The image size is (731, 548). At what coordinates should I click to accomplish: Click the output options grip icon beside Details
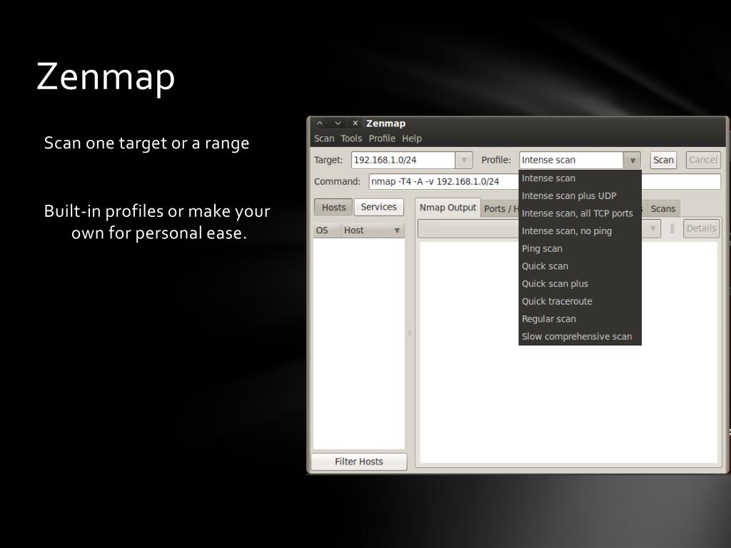pos(672,228)
